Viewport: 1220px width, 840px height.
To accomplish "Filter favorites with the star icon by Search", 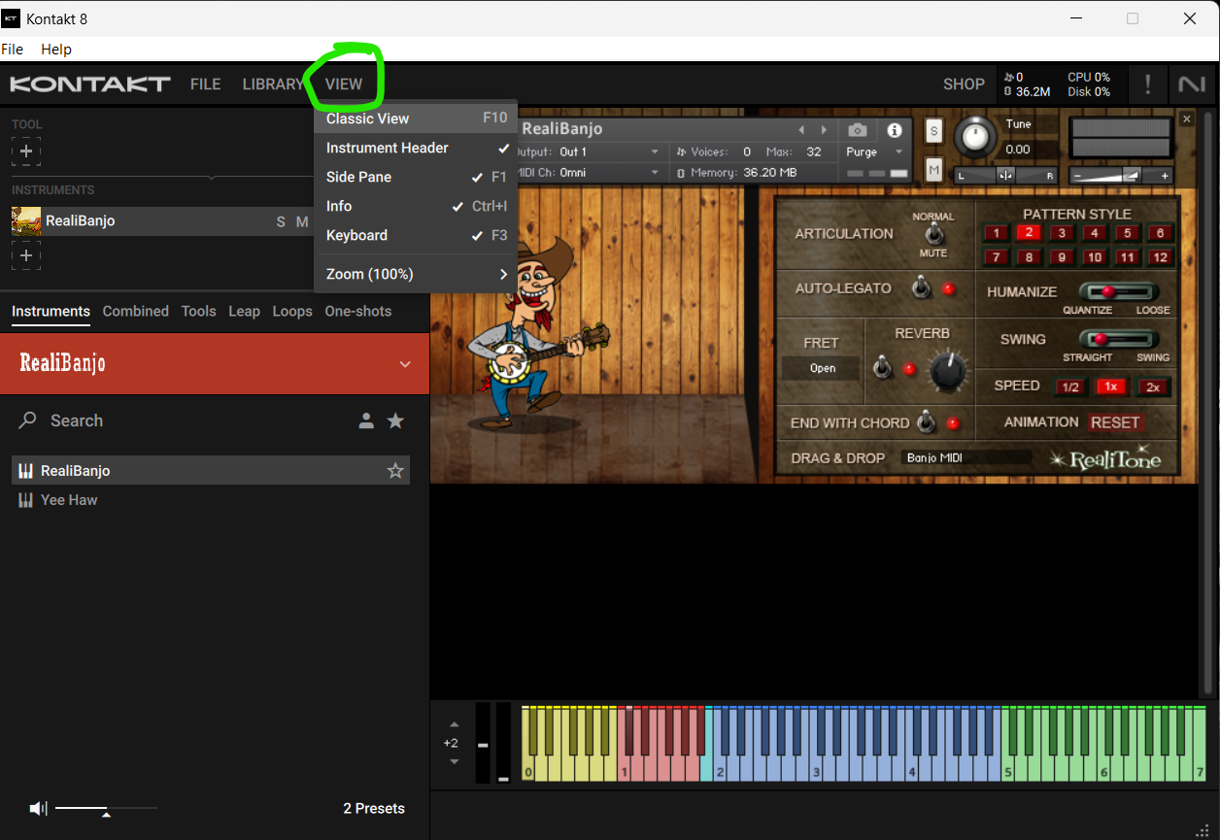I will [395, 420].
